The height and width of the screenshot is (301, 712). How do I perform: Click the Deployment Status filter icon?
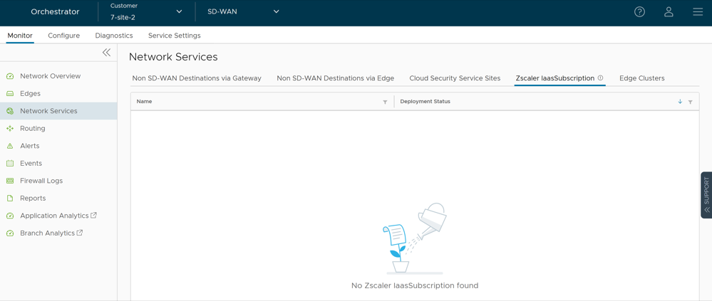coord(691,102)
